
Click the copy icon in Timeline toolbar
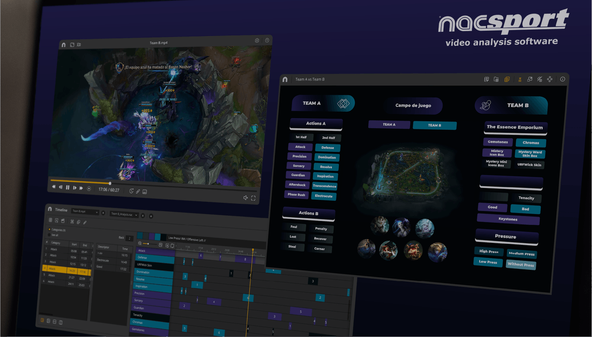[78, 222]
